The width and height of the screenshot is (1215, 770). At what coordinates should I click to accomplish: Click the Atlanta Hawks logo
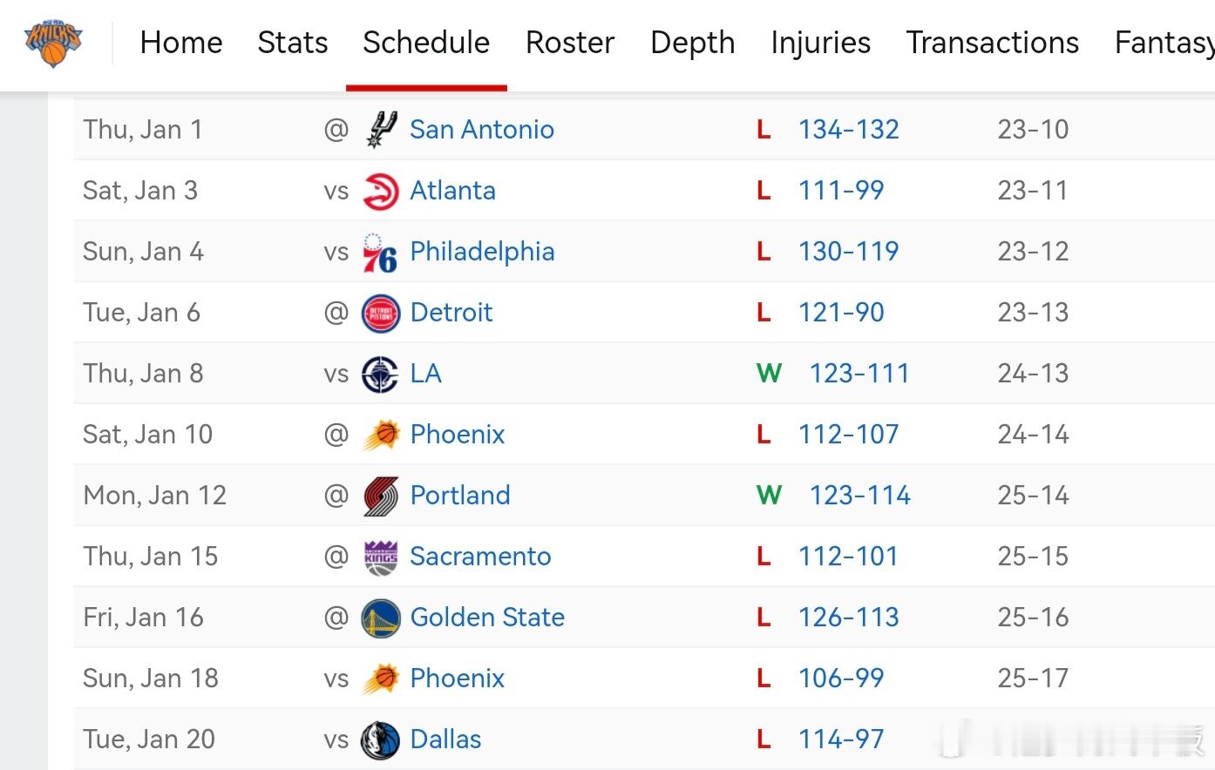(x=381, y=191)
